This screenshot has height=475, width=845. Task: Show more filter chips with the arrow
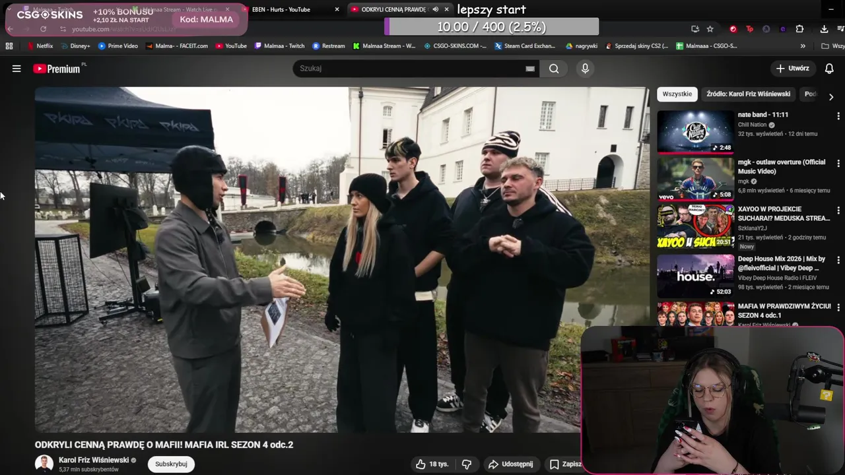(831, 96)
